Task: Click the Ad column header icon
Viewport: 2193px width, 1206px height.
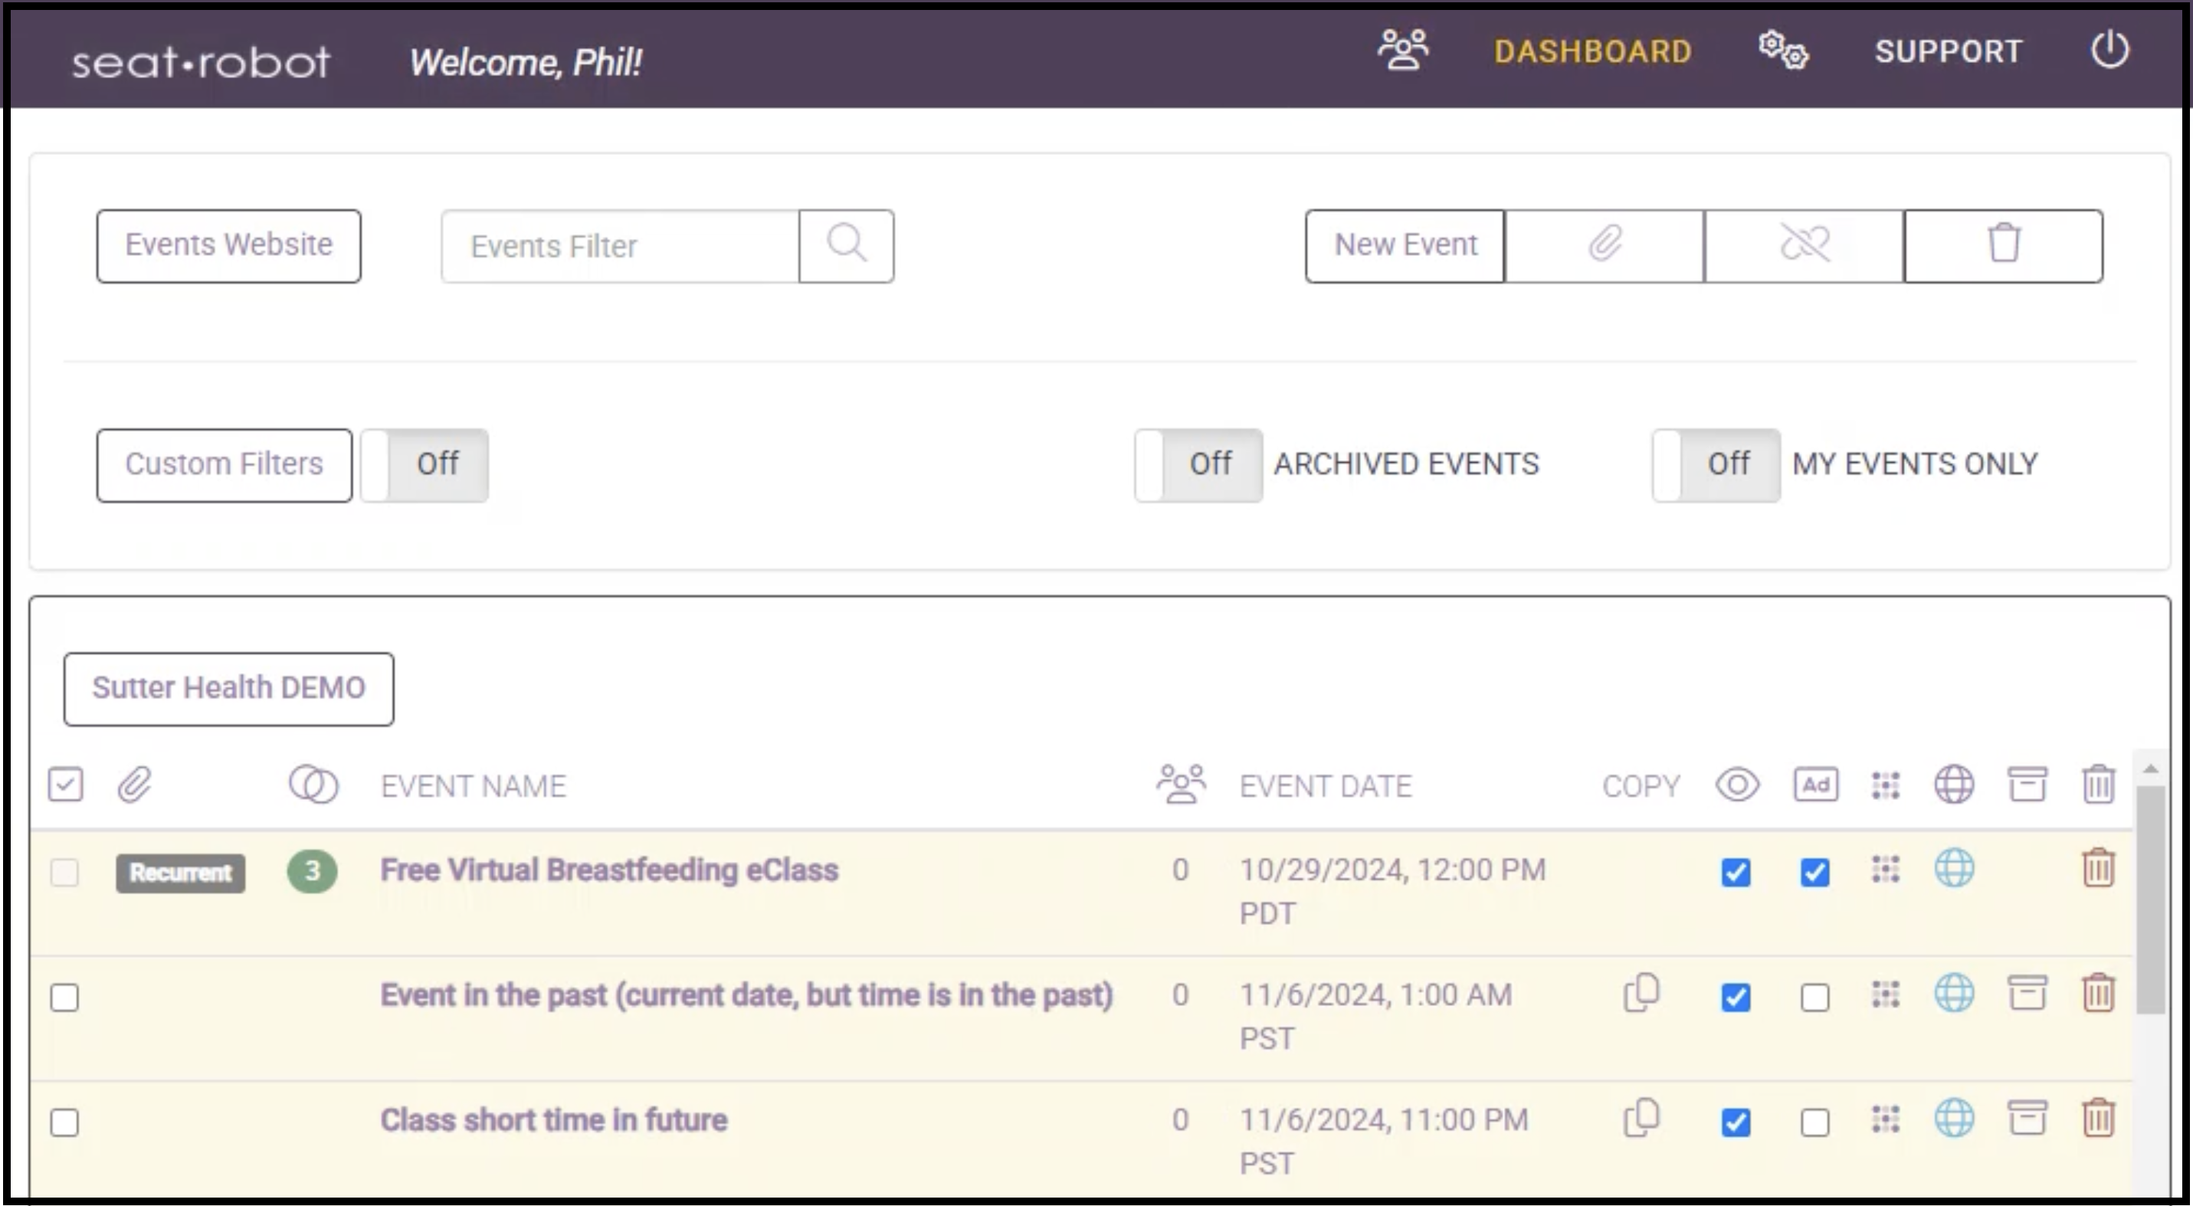Action: 1816,785
